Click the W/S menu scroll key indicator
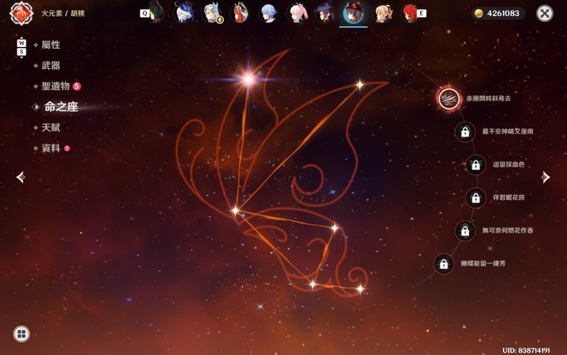The image size is (567, 355). tap(21, 48)
